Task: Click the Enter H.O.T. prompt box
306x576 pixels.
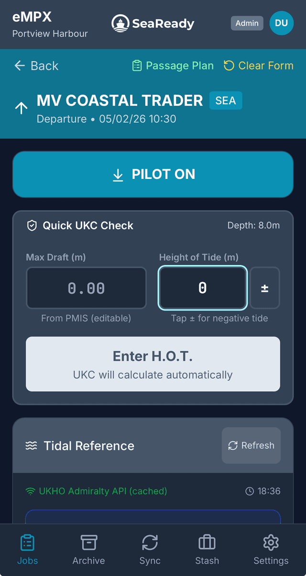Action: click(153, 364)
